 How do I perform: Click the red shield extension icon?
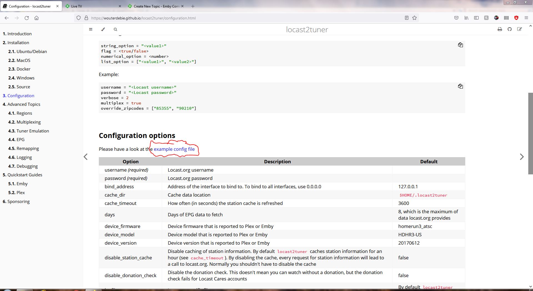[x=516, y=18]
